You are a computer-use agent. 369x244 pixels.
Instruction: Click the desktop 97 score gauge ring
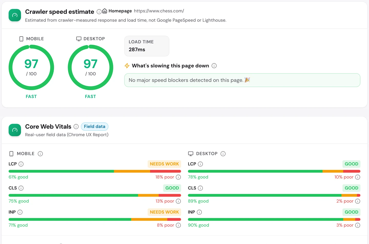[90, 67]
